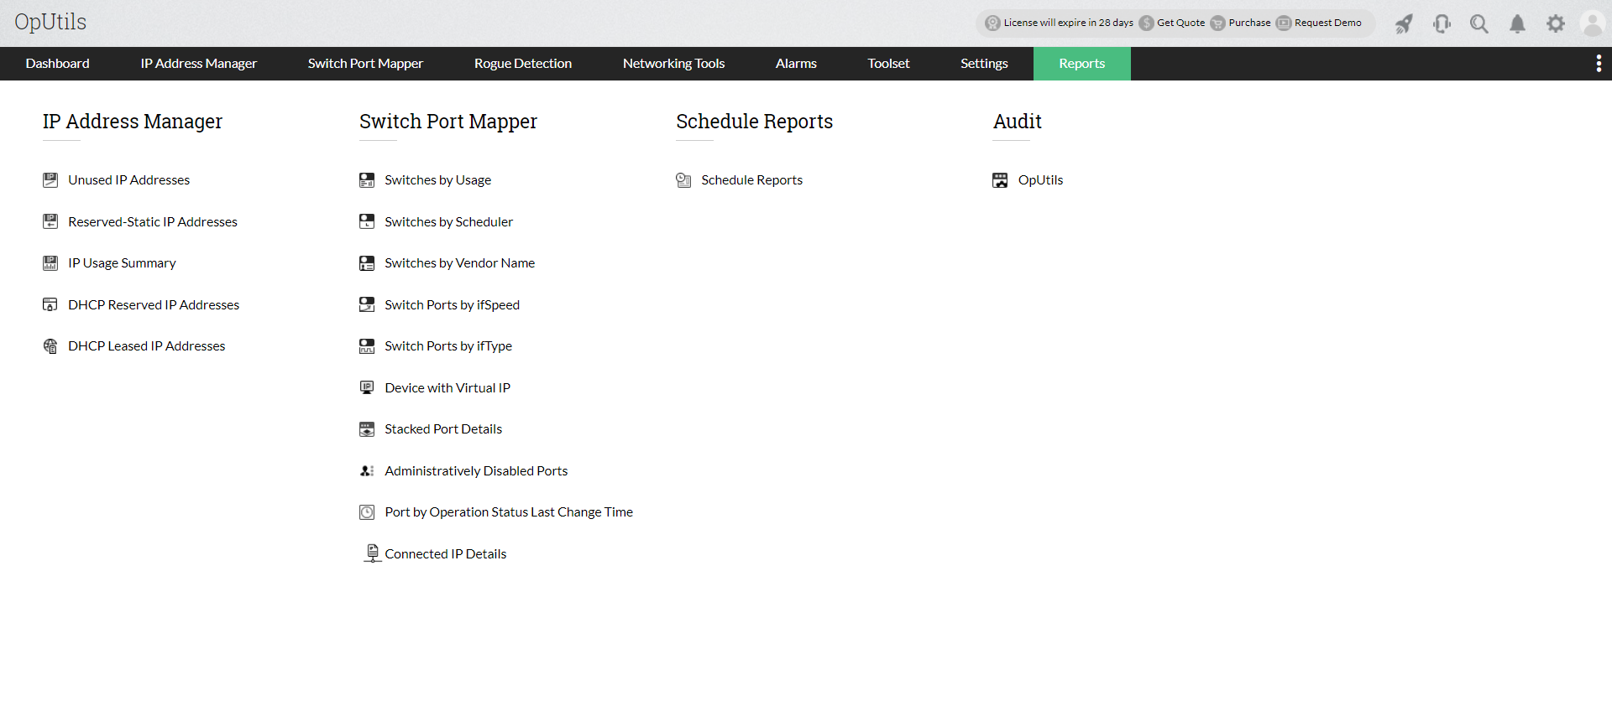Screen dimensions: 1612x706
Task: Switch to the Rogue Detection tab
Action: (x=523, y=64)
